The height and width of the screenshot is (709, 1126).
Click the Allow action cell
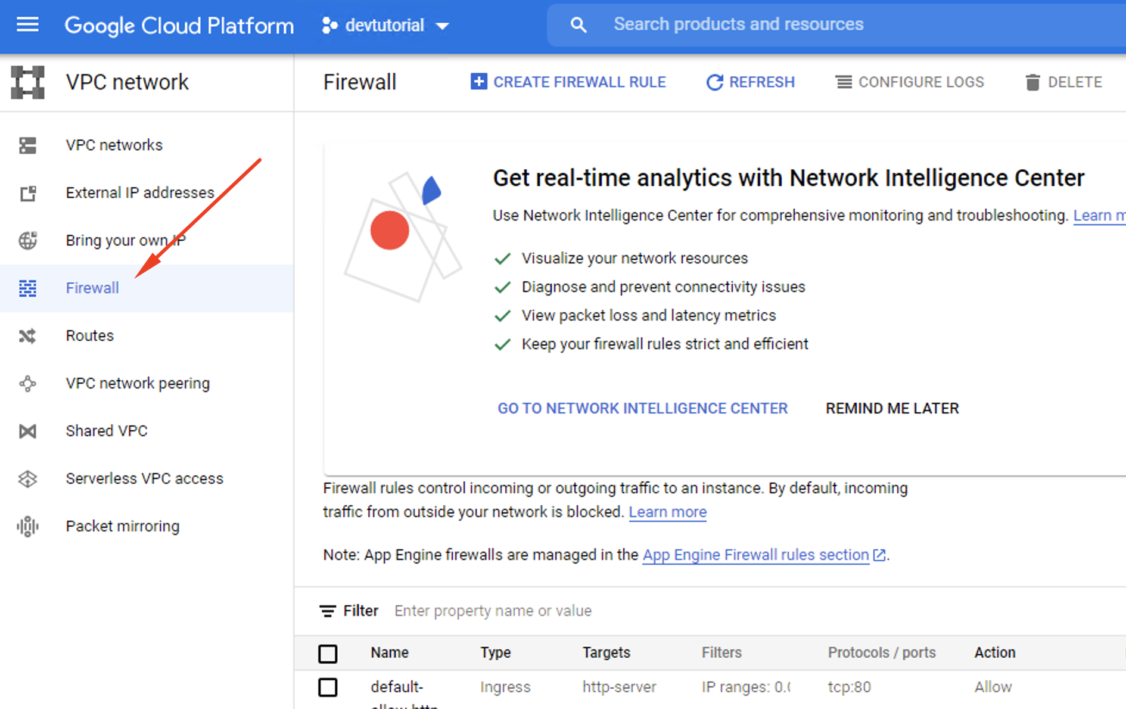point(993,687)
